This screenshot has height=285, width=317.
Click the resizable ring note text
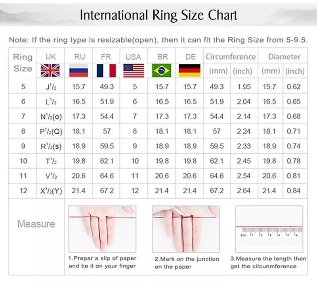tap(158, 40)
